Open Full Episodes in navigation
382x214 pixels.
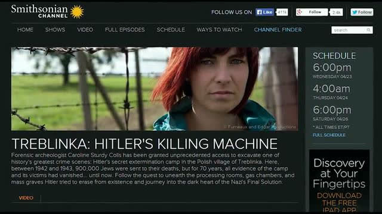pyautogui.click(x=125, y=30)
